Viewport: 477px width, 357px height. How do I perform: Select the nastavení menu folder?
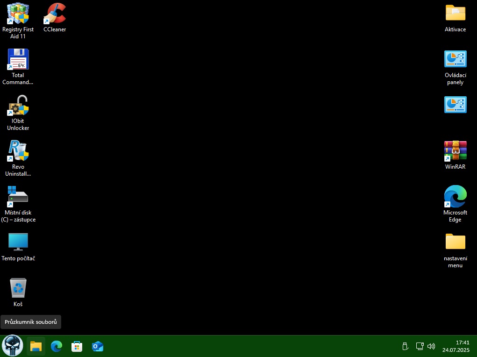[455, 243]
